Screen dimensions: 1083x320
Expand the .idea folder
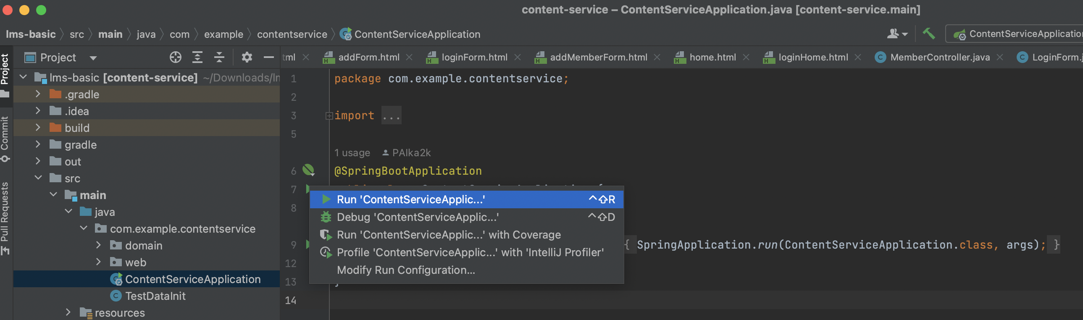(x=38, y=110)
